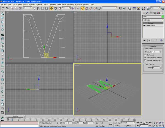Image resolution: width=165 pixels, height=128 pixels.
Task: Expand the Modifier List dropdown
Action: point(153,20)
